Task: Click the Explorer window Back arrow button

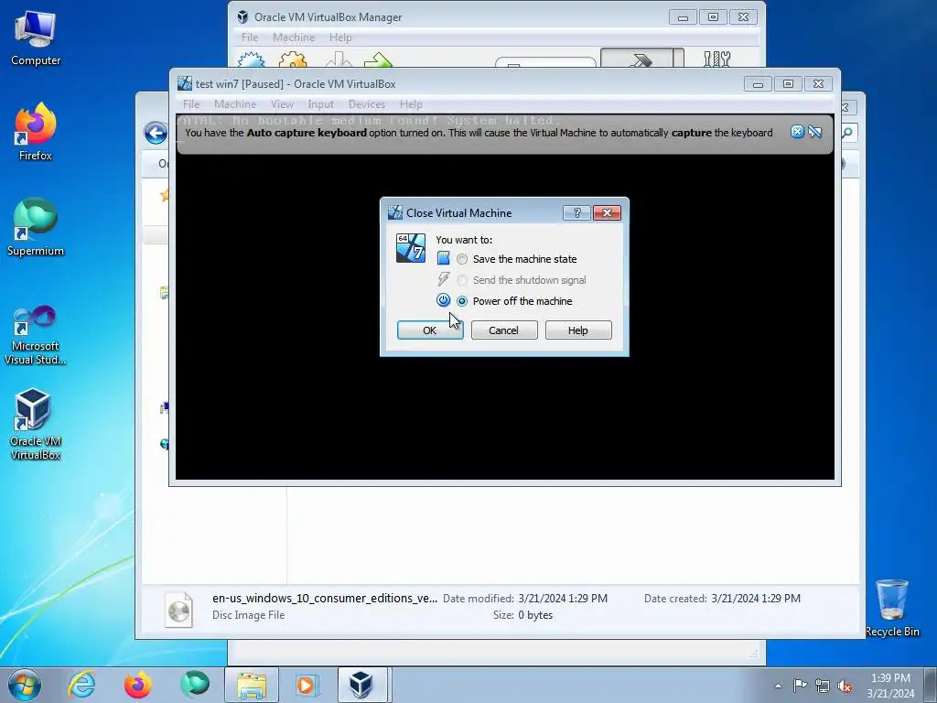Action: [x=156, y=133]
